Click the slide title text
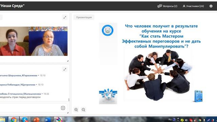Screen dimensions: 217x122 click(x=161, y=36)
